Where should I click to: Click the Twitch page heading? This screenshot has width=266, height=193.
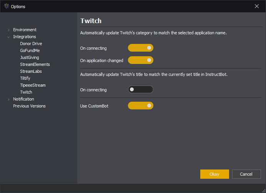91,21
